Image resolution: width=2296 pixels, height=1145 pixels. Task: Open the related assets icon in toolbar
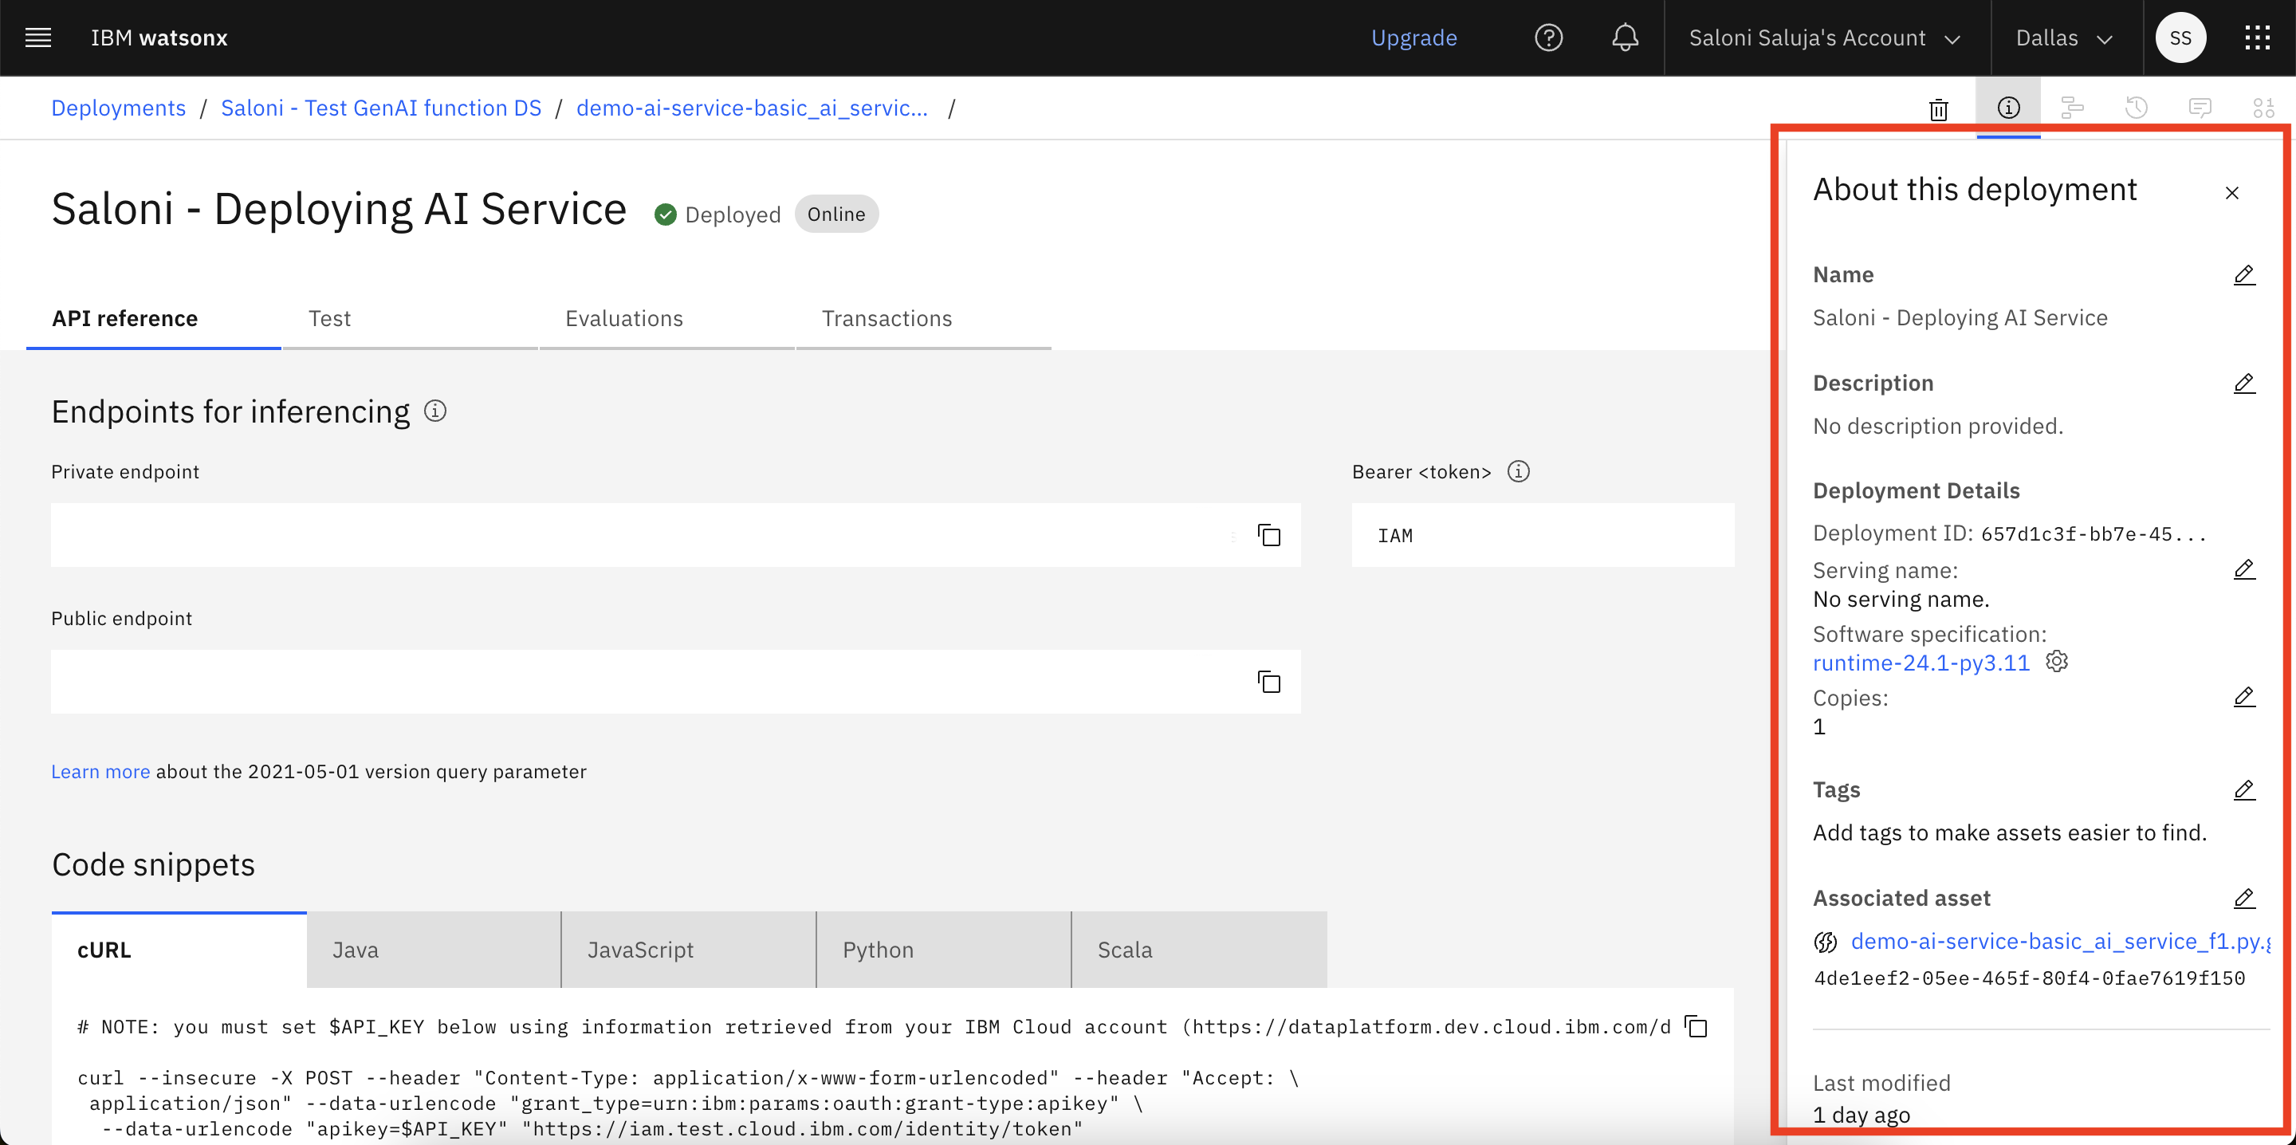[2263, 108]
